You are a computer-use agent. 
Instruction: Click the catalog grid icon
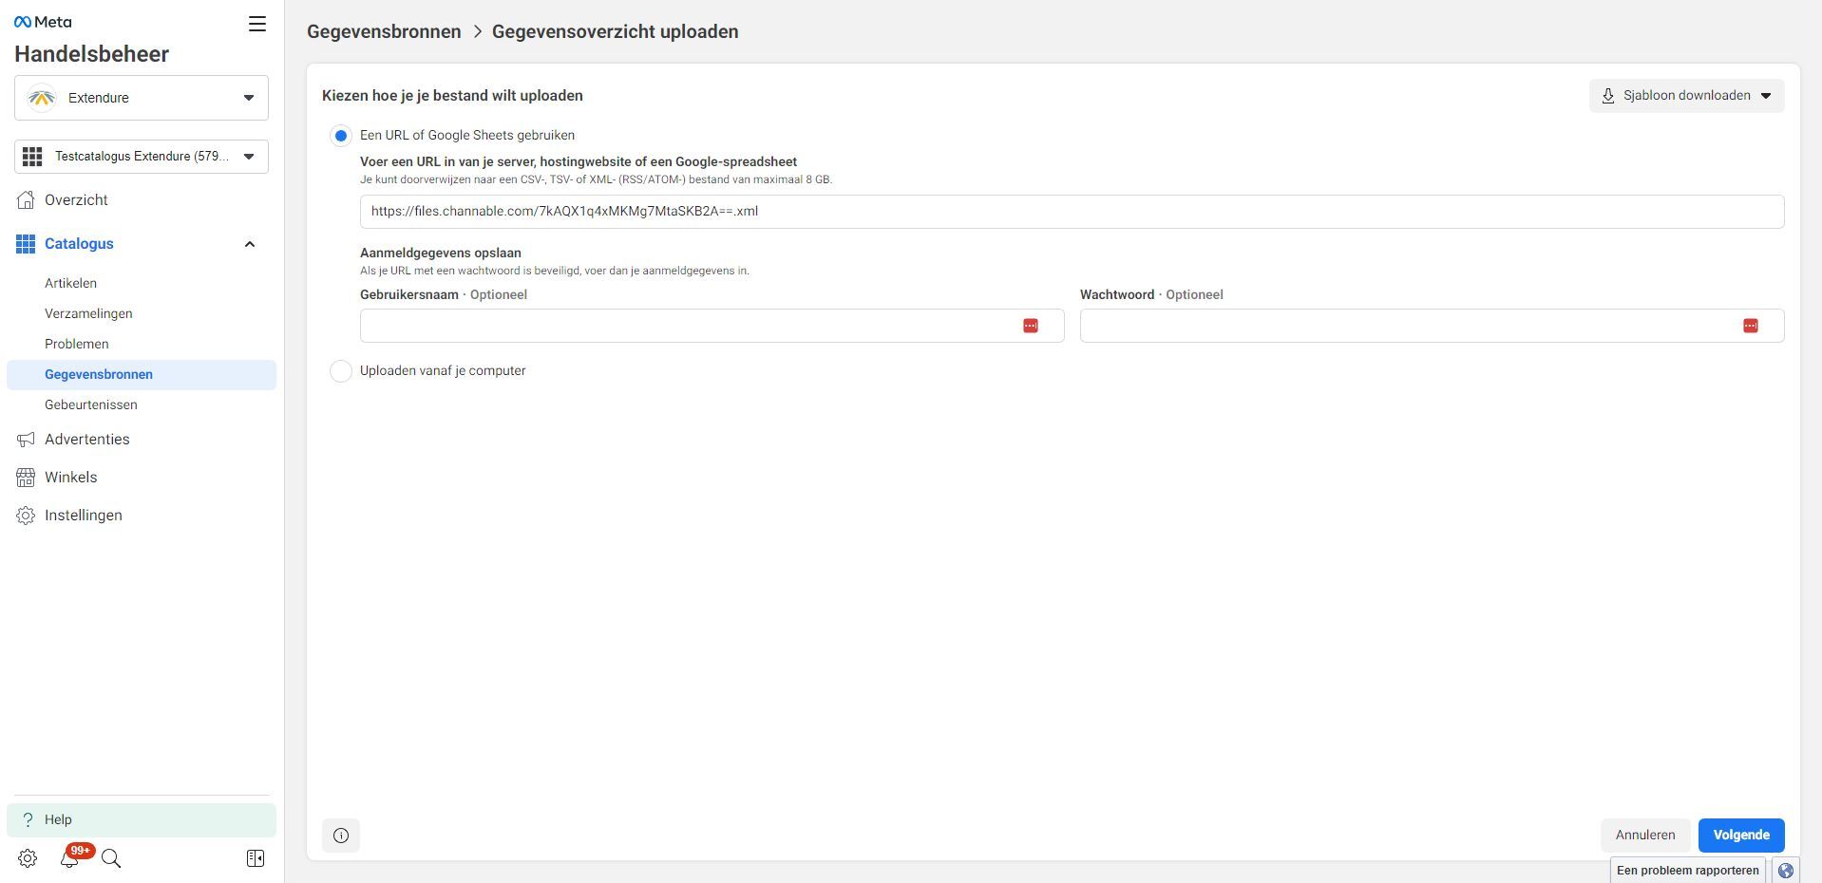[32, 157]
